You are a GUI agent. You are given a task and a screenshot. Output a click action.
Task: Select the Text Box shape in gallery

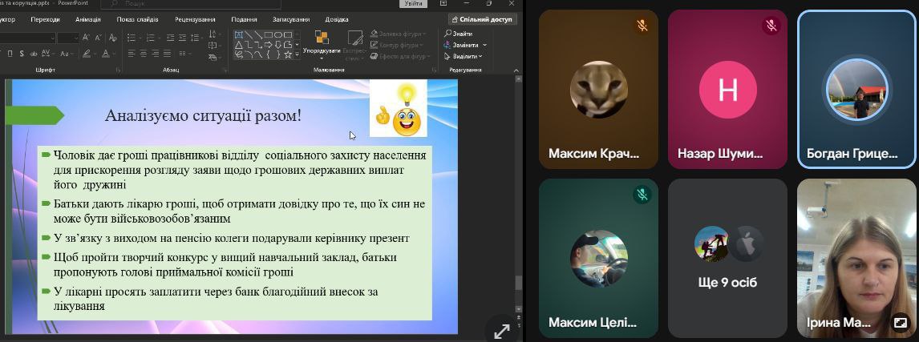[238, 34]
